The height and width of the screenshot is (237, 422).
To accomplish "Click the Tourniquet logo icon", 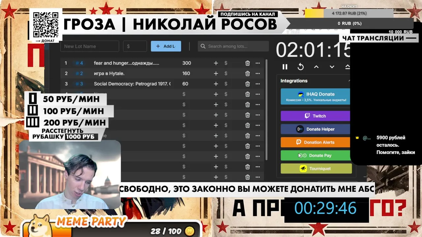I will coord(303,169).
